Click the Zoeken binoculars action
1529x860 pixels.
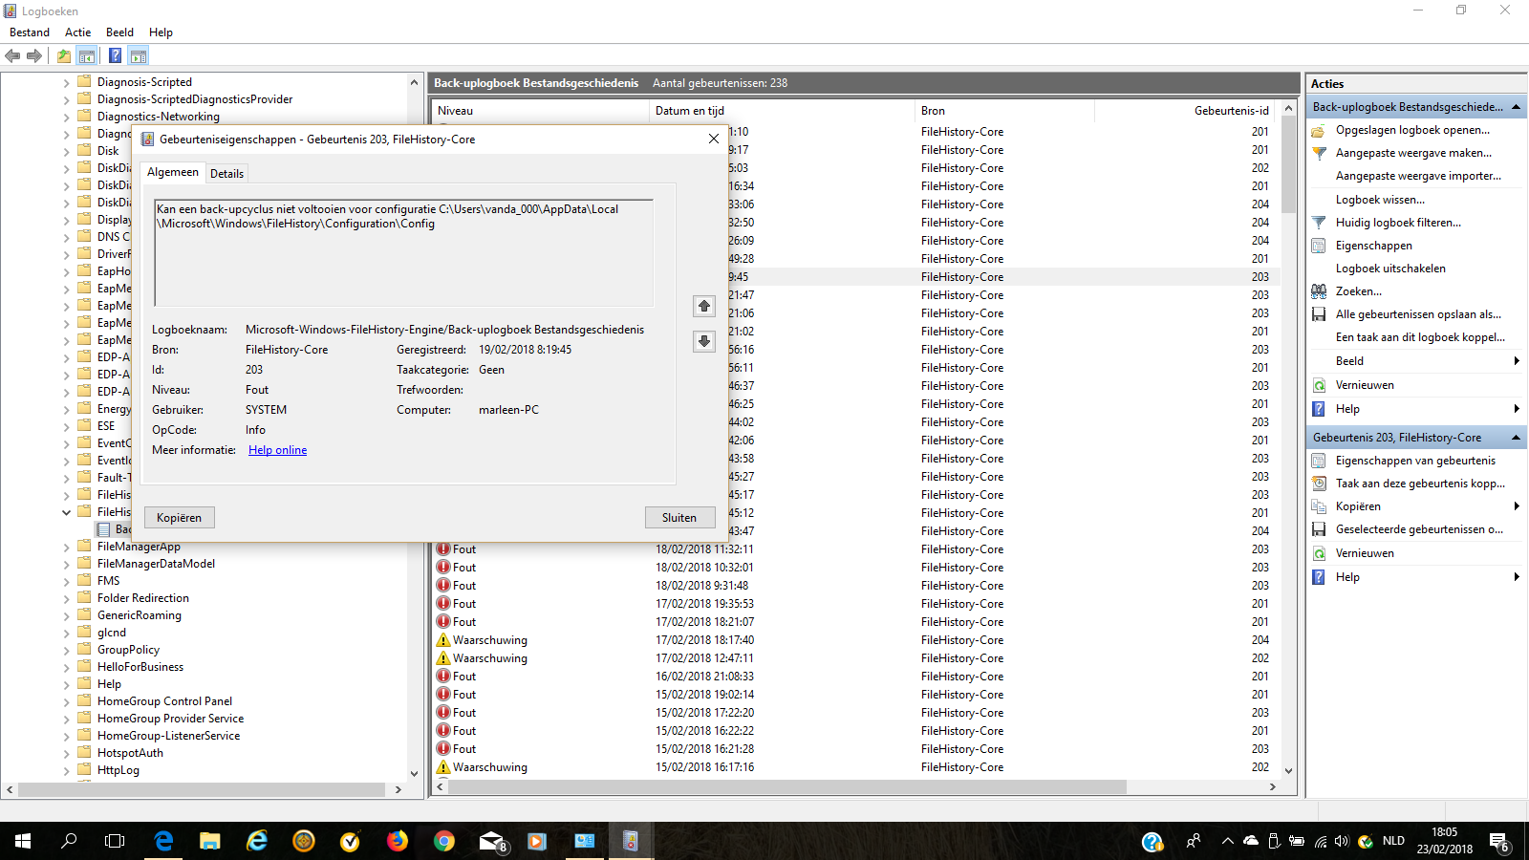1358,291
